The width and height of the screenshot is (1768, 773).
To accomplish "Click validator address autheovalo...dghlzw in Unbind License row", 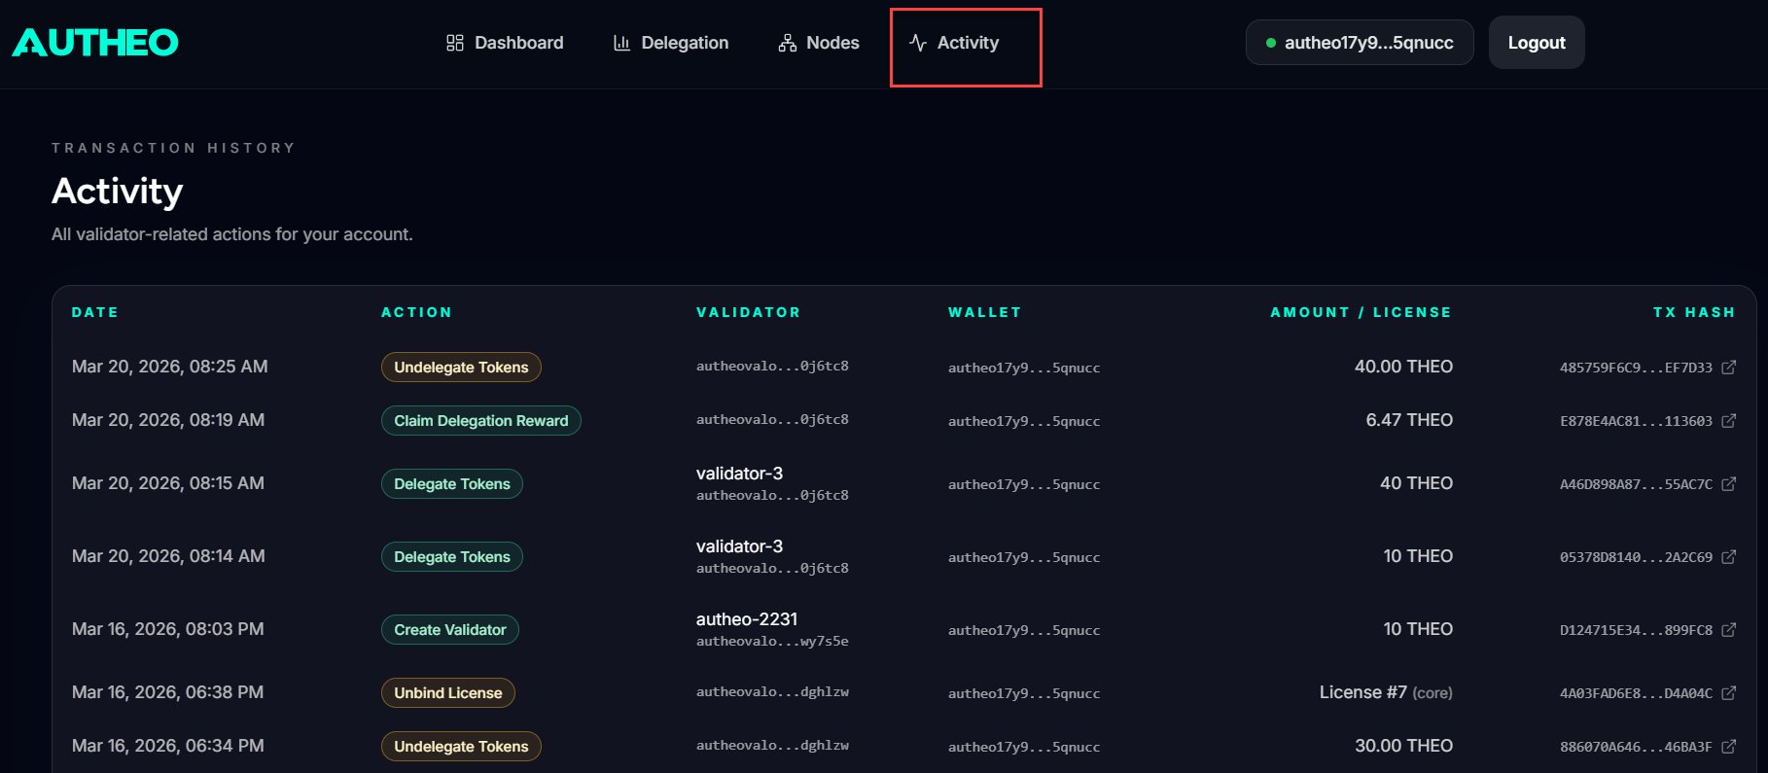I will click(772, 692).
